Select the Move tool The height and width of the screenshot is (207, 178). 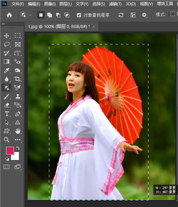pos(7,36)
